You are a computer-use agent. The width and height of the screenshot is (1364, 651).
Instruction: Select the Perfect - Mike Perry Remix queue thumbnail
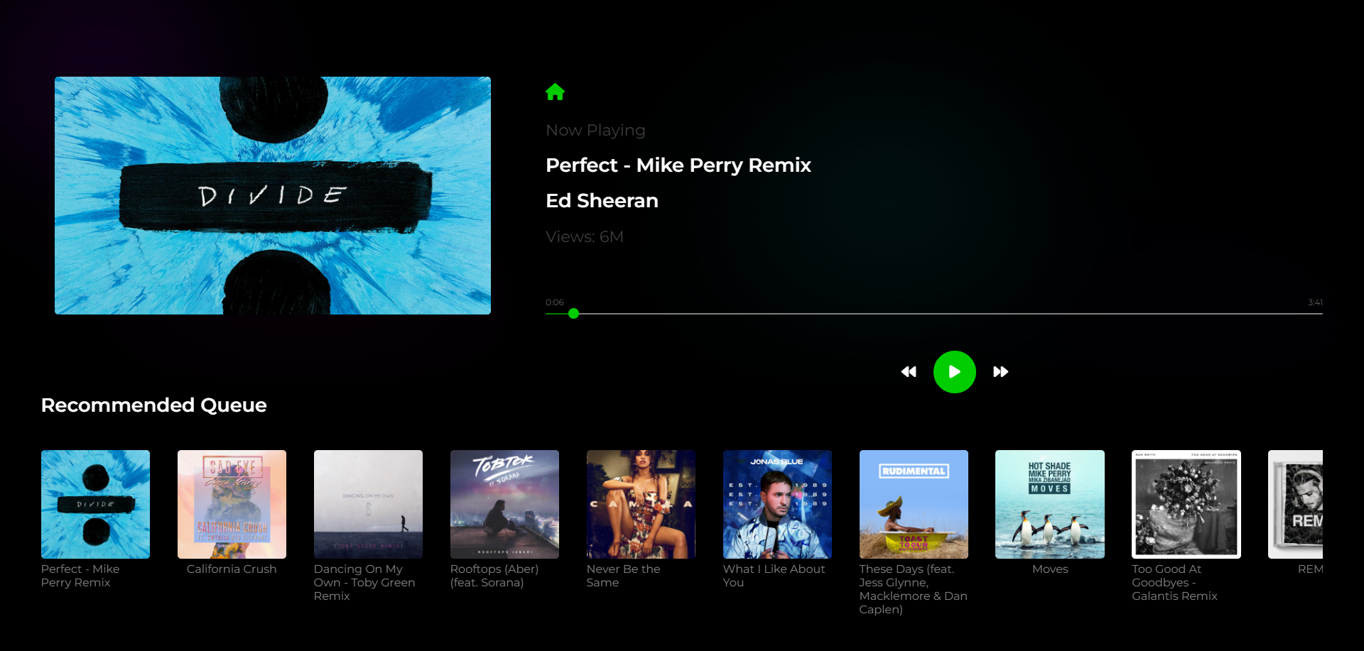tap(95, 504)
